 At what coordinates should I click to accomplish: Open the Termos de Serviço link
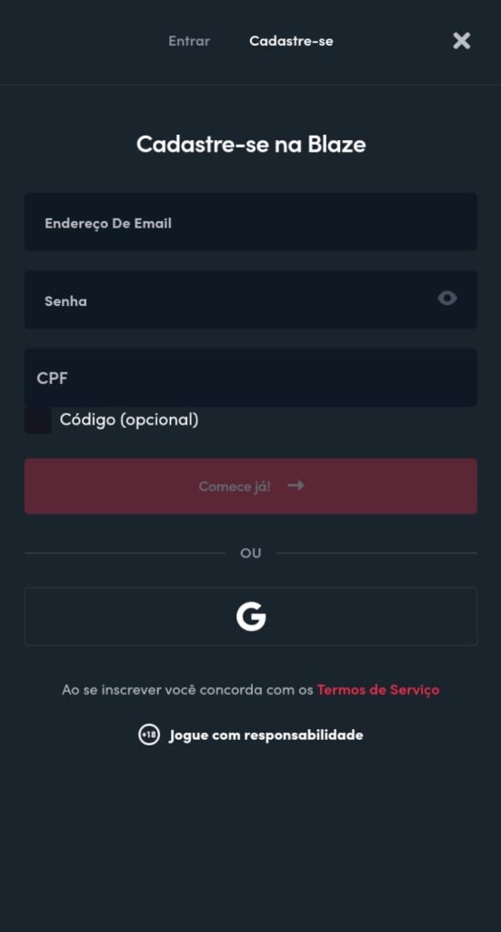(x=378, y=690)
